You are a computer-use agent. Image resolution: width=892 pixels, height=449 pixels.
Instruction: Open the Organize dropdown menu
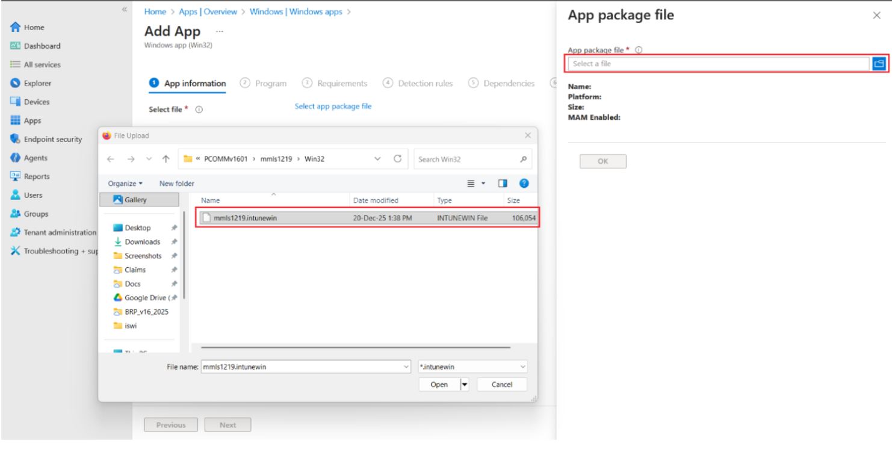126,183
